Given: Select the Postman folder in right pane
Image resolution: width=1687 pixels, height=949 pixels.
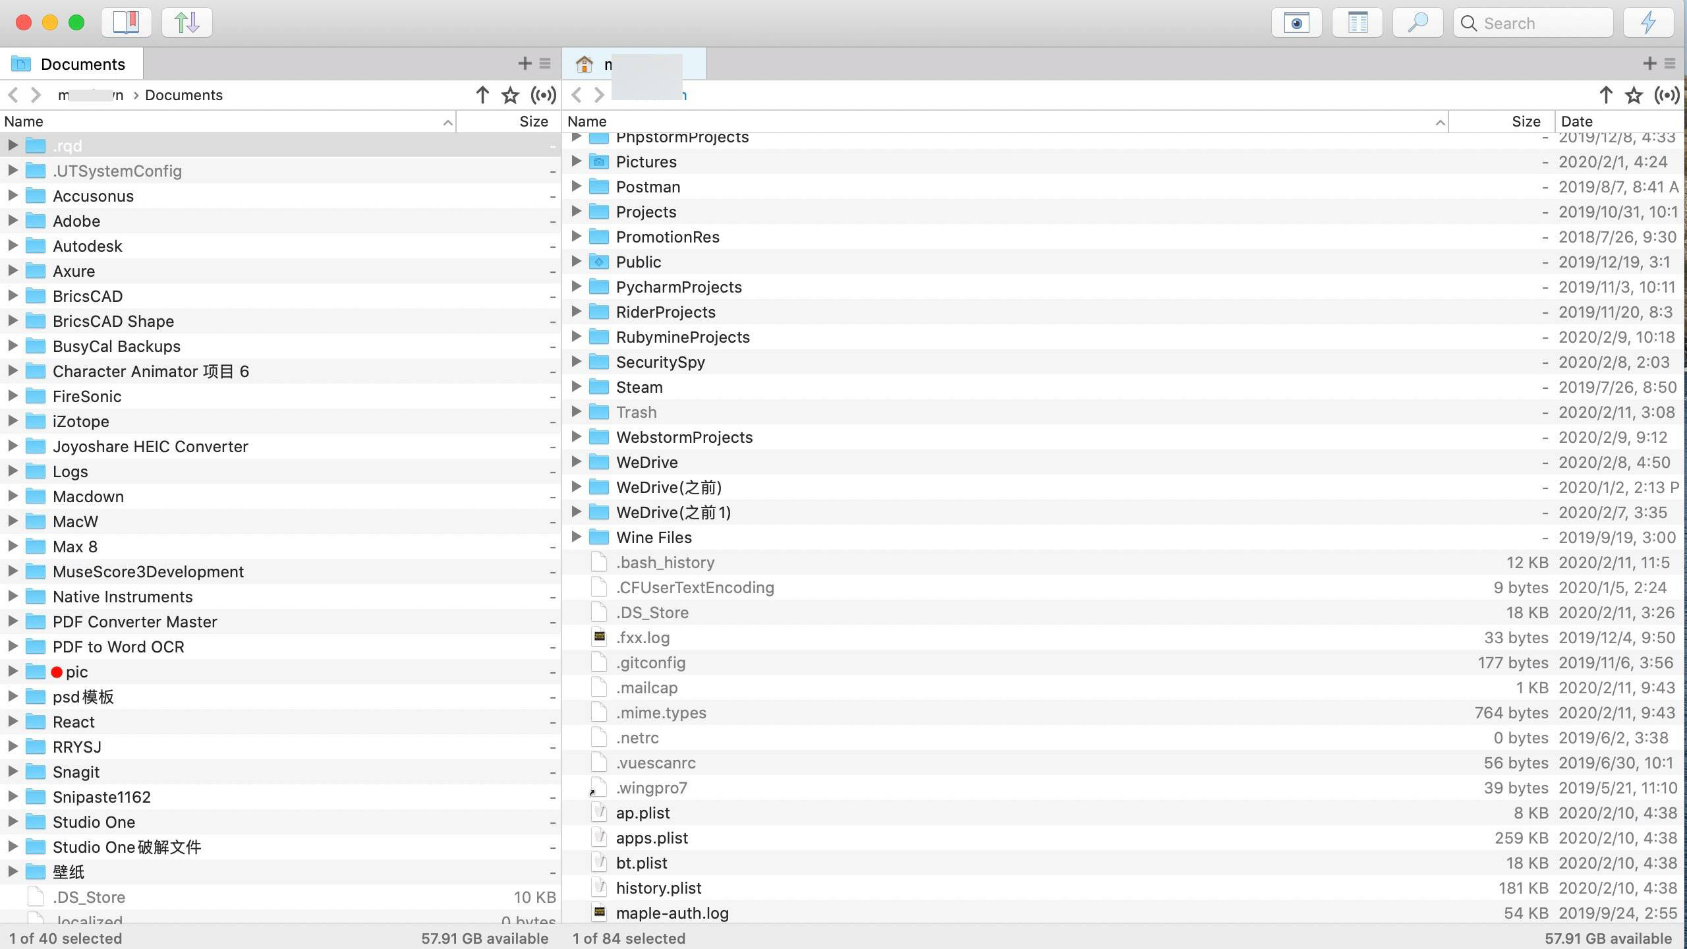Looking at the screenshot, I should (x=1123, y=187).
